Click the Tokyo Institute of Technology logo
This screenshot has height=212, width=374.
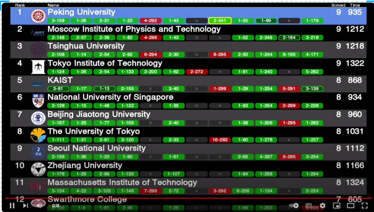pyautogui.click(x=38, y=67)
